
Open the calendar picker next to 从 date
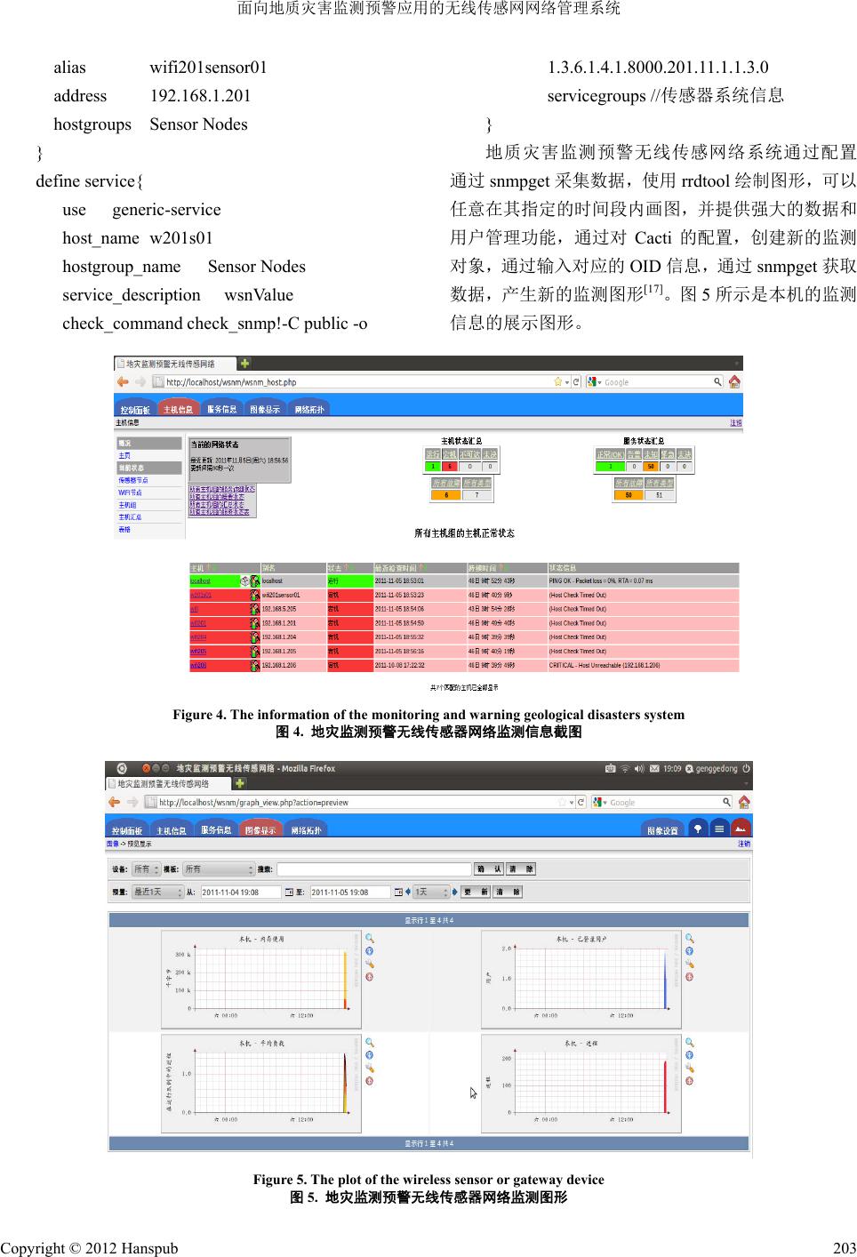pos(289,893)
